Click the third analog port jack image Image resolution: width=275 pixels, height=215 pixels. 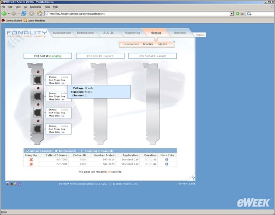pos(37,113)
